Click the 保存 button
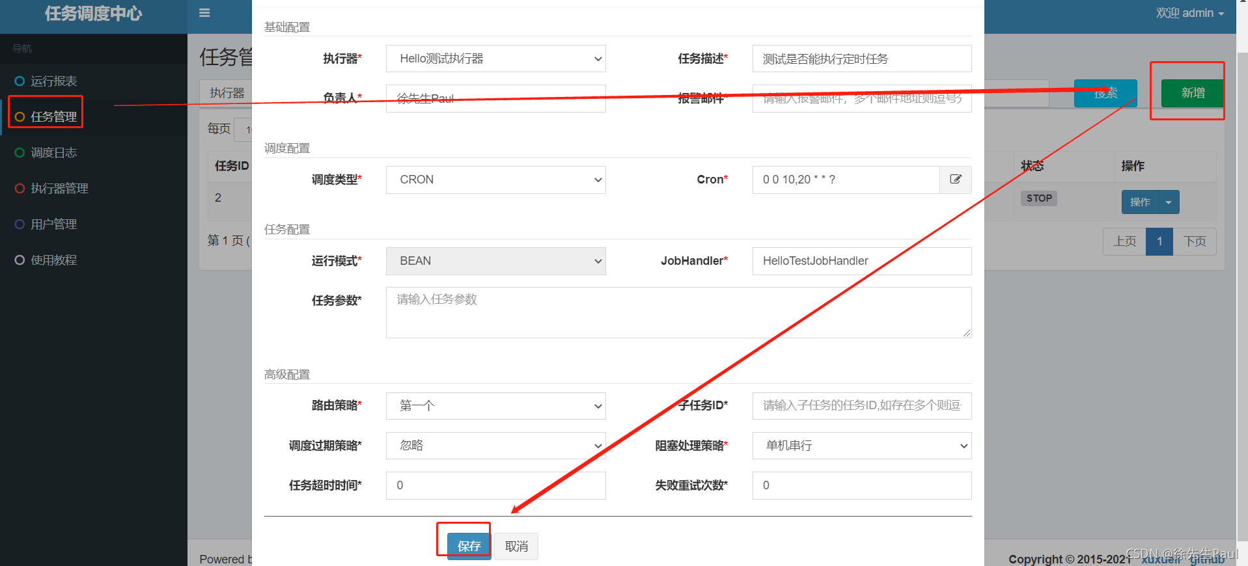The height and width of the screenshot is (566, 1248). [x=469, y=546]
